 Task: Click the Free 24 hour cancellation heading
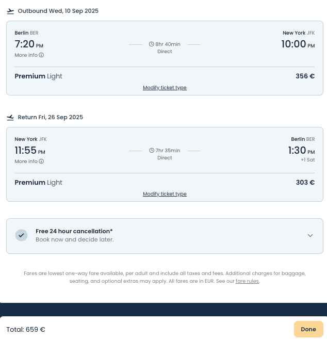click(x=74, y=231)
